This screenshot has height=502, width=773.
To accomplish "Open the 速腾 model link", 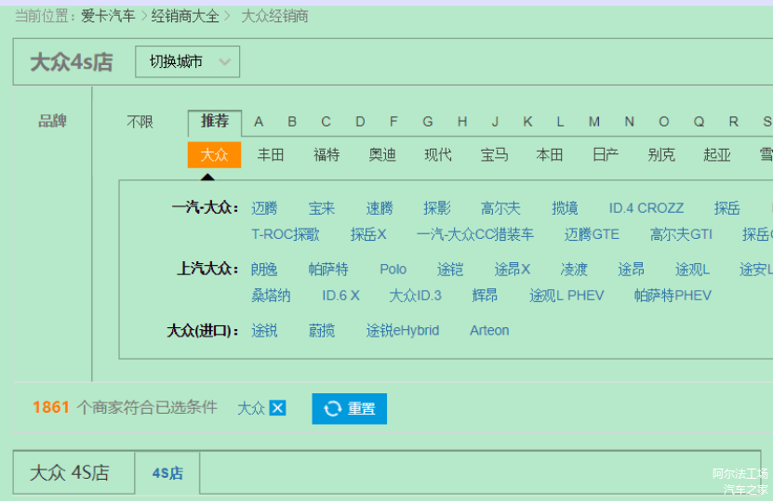I will tap(380, 208).
